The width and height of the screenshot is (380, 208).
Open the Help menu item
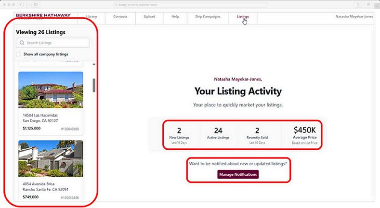175,16
